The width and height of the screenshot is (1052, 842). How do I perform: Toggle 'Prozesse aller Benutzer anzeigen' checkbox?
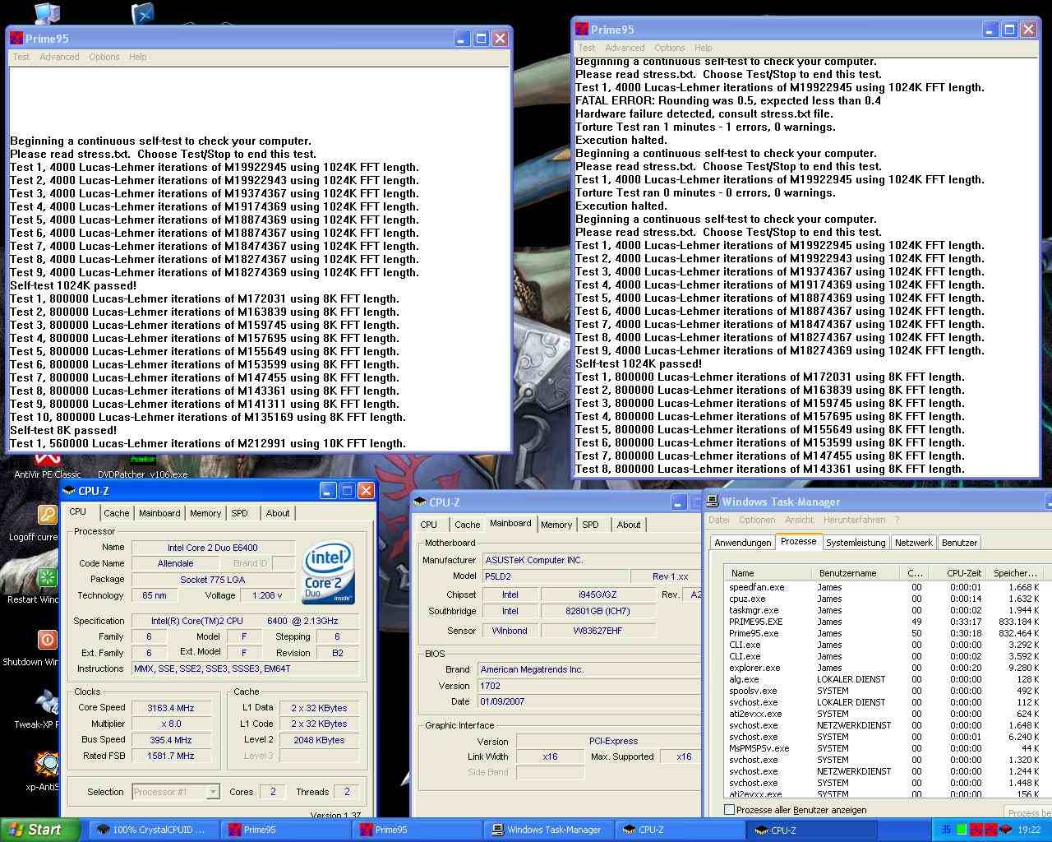729,810
